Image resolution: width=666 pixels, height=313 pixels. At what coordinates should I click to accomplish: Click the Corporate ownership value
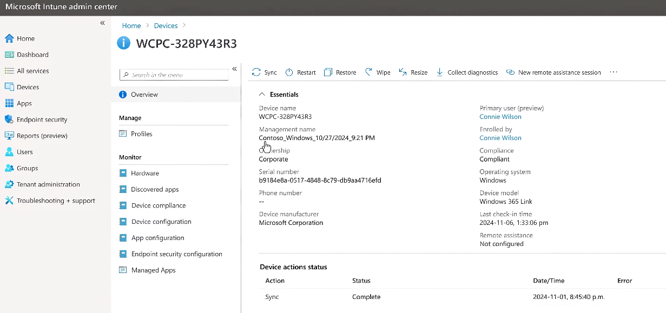click(x=274, y=159)
